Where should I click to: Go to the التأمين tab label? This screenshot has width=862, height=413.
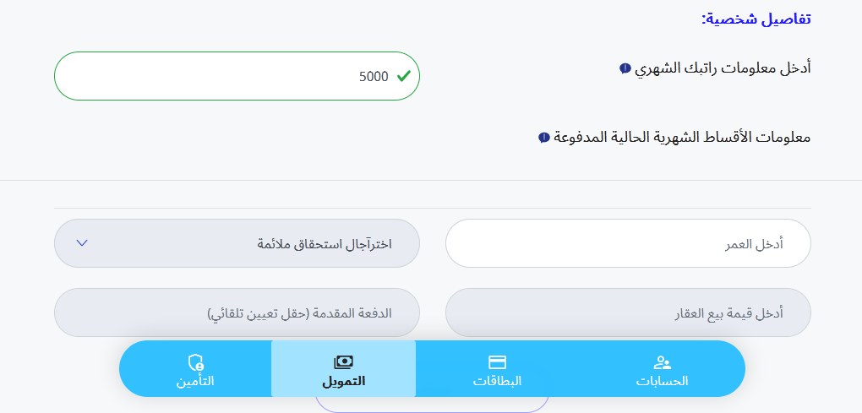tap(195, 381)
